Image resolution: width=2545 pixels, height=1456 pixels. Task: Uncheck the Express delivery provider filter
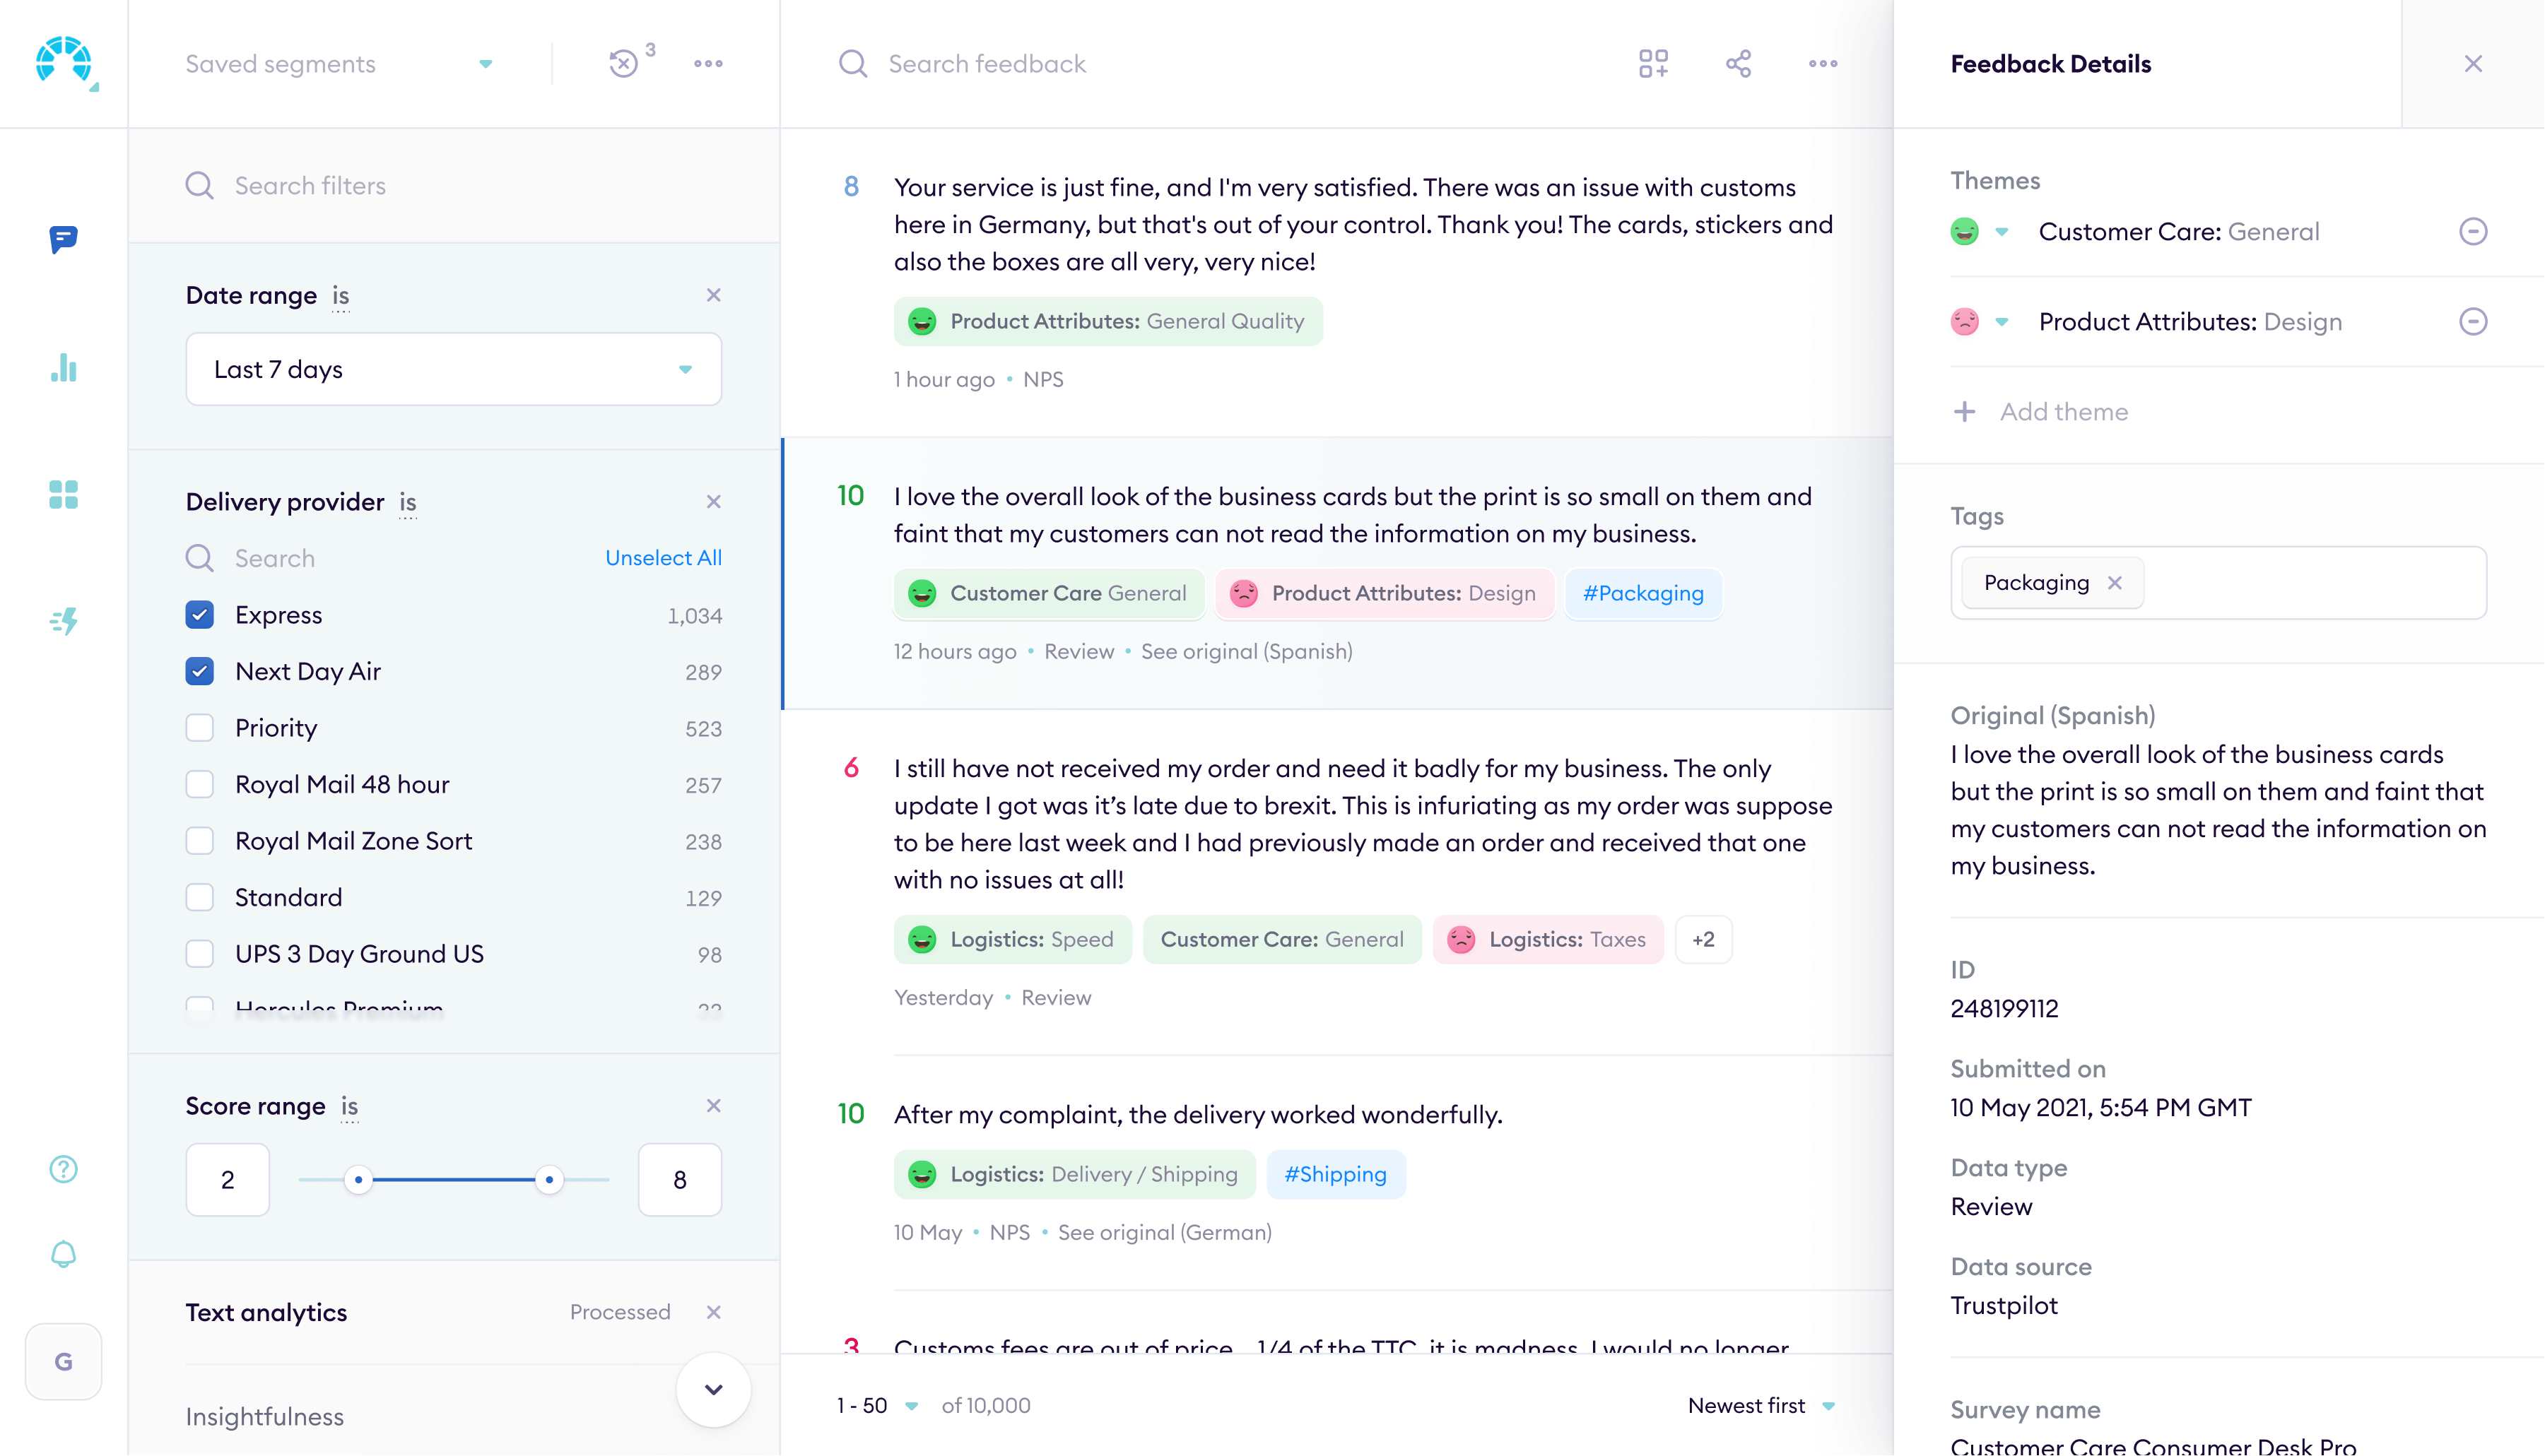pyautogui.click(x=200, y=615)
